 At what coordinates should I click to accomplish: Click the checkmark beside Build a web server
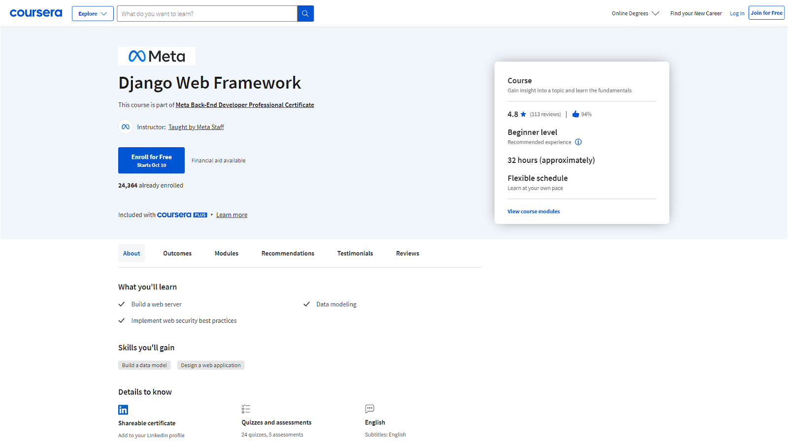pyautogui.click(x=122, y=304)
